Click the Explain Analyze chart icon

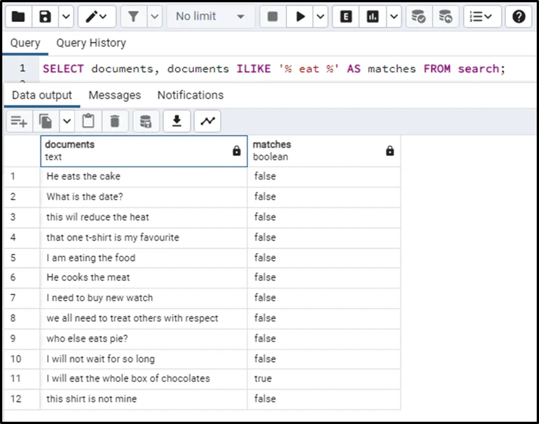373,17
